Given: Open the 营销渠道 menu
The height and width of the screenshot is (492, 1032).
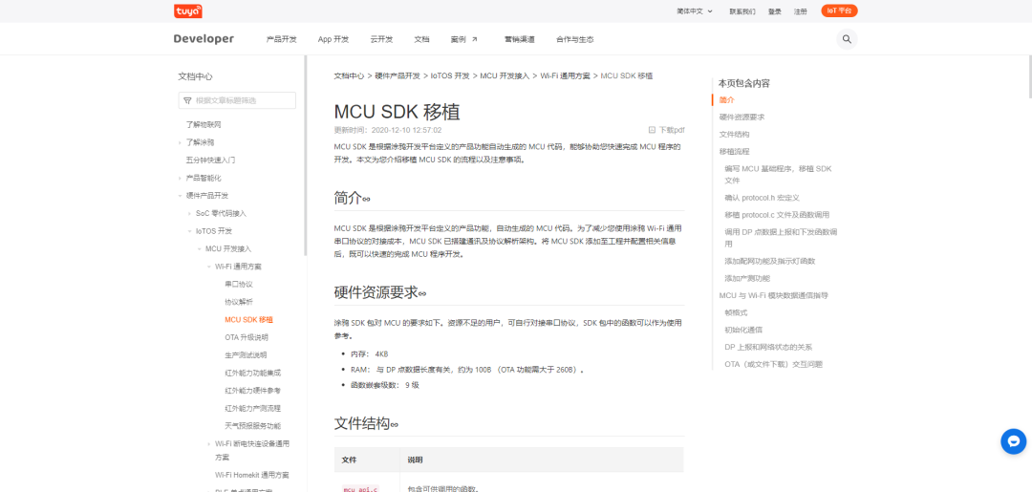Looking at the screenshot, I should click(x=520, y=39).
